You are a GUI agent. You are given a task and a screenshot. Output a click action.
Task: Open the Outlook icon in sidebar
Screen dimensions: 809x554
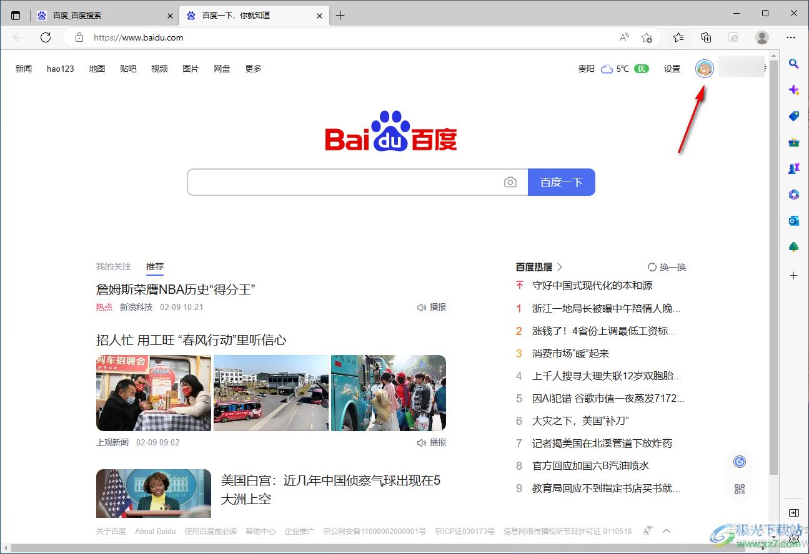point(793,221)
